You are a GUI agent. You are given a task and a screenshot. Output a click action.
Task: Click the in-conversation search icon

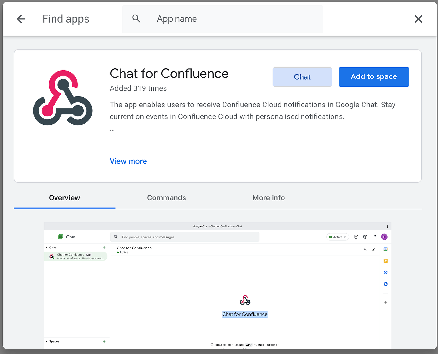point(365,249)
